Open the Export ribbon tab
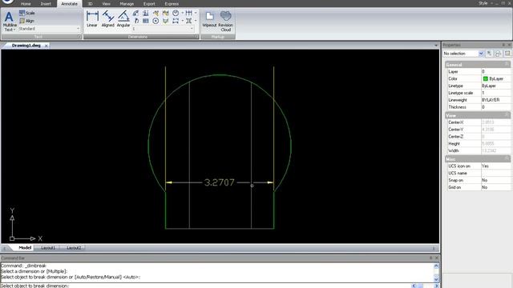The image size is (513, 288). [149, 4]
